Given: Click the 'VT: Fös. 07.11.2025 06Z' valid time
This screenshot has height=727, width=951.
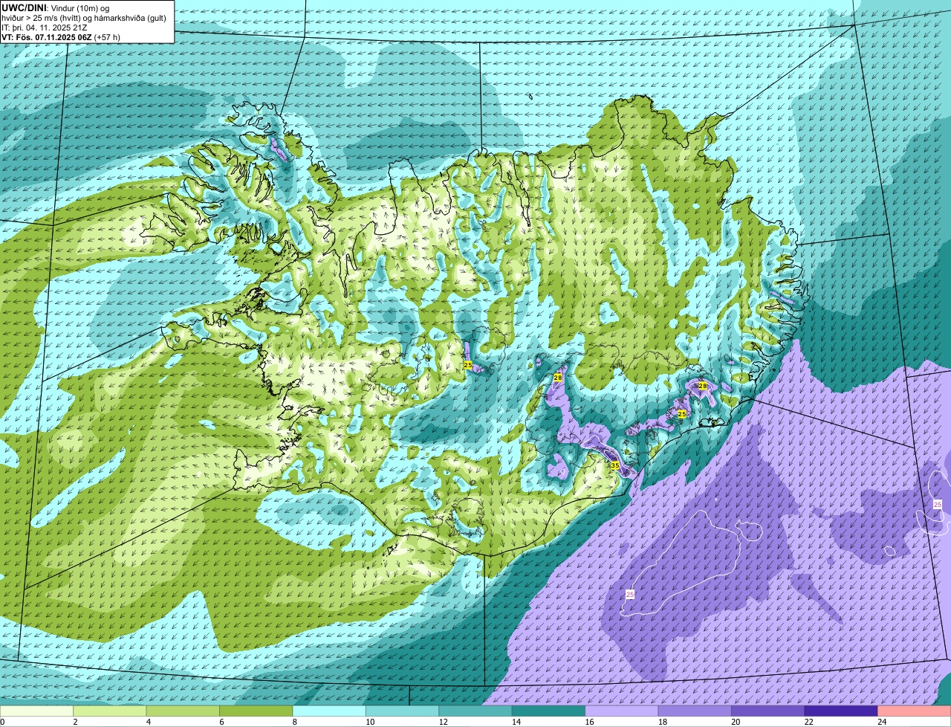Looking at the screenshot, I should [x=47, y=36].
